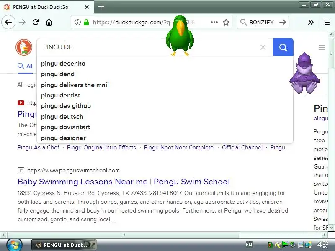Open the browser home page
The image size is (335, 251).
[x=49, y=22]
